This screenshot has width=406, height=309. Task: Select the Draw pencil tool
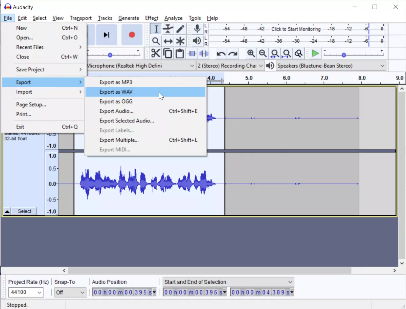pyautogui.click(x=180, y=29)
